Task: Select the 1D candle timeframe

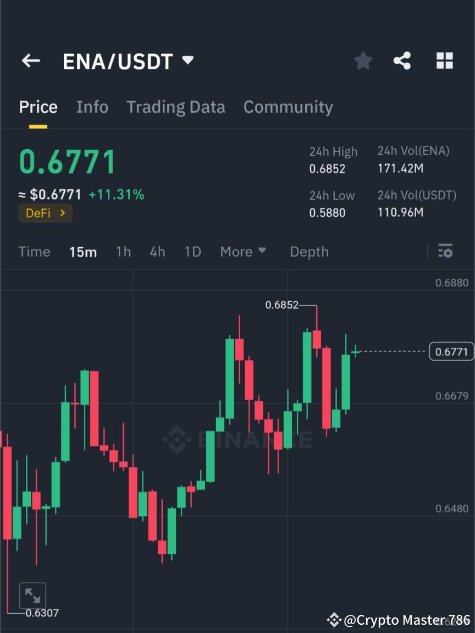Action: pyautogui.click(x=192, y=252)
